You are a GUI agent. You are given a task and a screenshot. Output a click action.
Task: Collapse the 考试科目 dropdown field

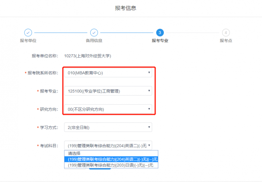pyautogui.click(x=108, y=146)
